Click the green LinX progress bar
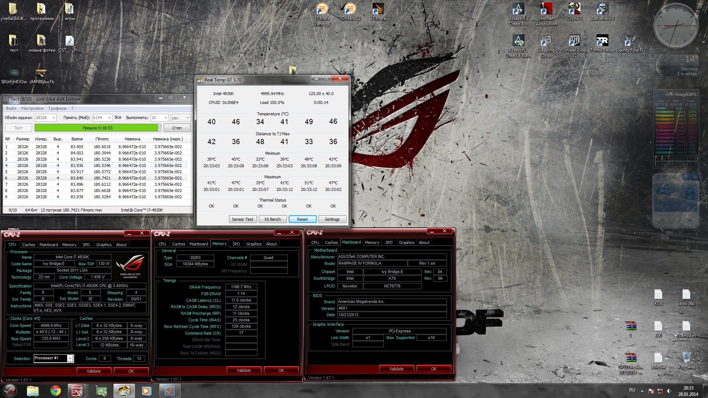Image resolution: width=708 pixels, height=398 pixels. pos(96,128)
